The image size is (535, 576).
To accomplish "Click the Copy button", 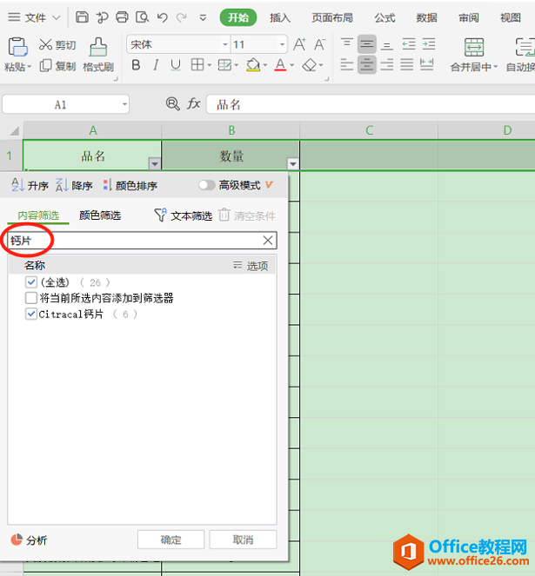I will tap(57, 66).
